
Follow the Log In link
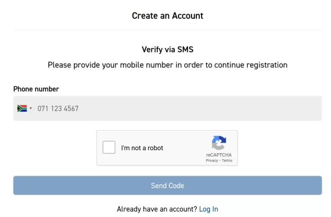209,209
